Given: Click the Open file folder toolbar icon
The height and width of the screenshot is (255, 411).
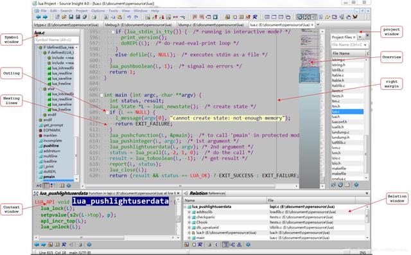Looking at the screenshot, I should 64,17.
